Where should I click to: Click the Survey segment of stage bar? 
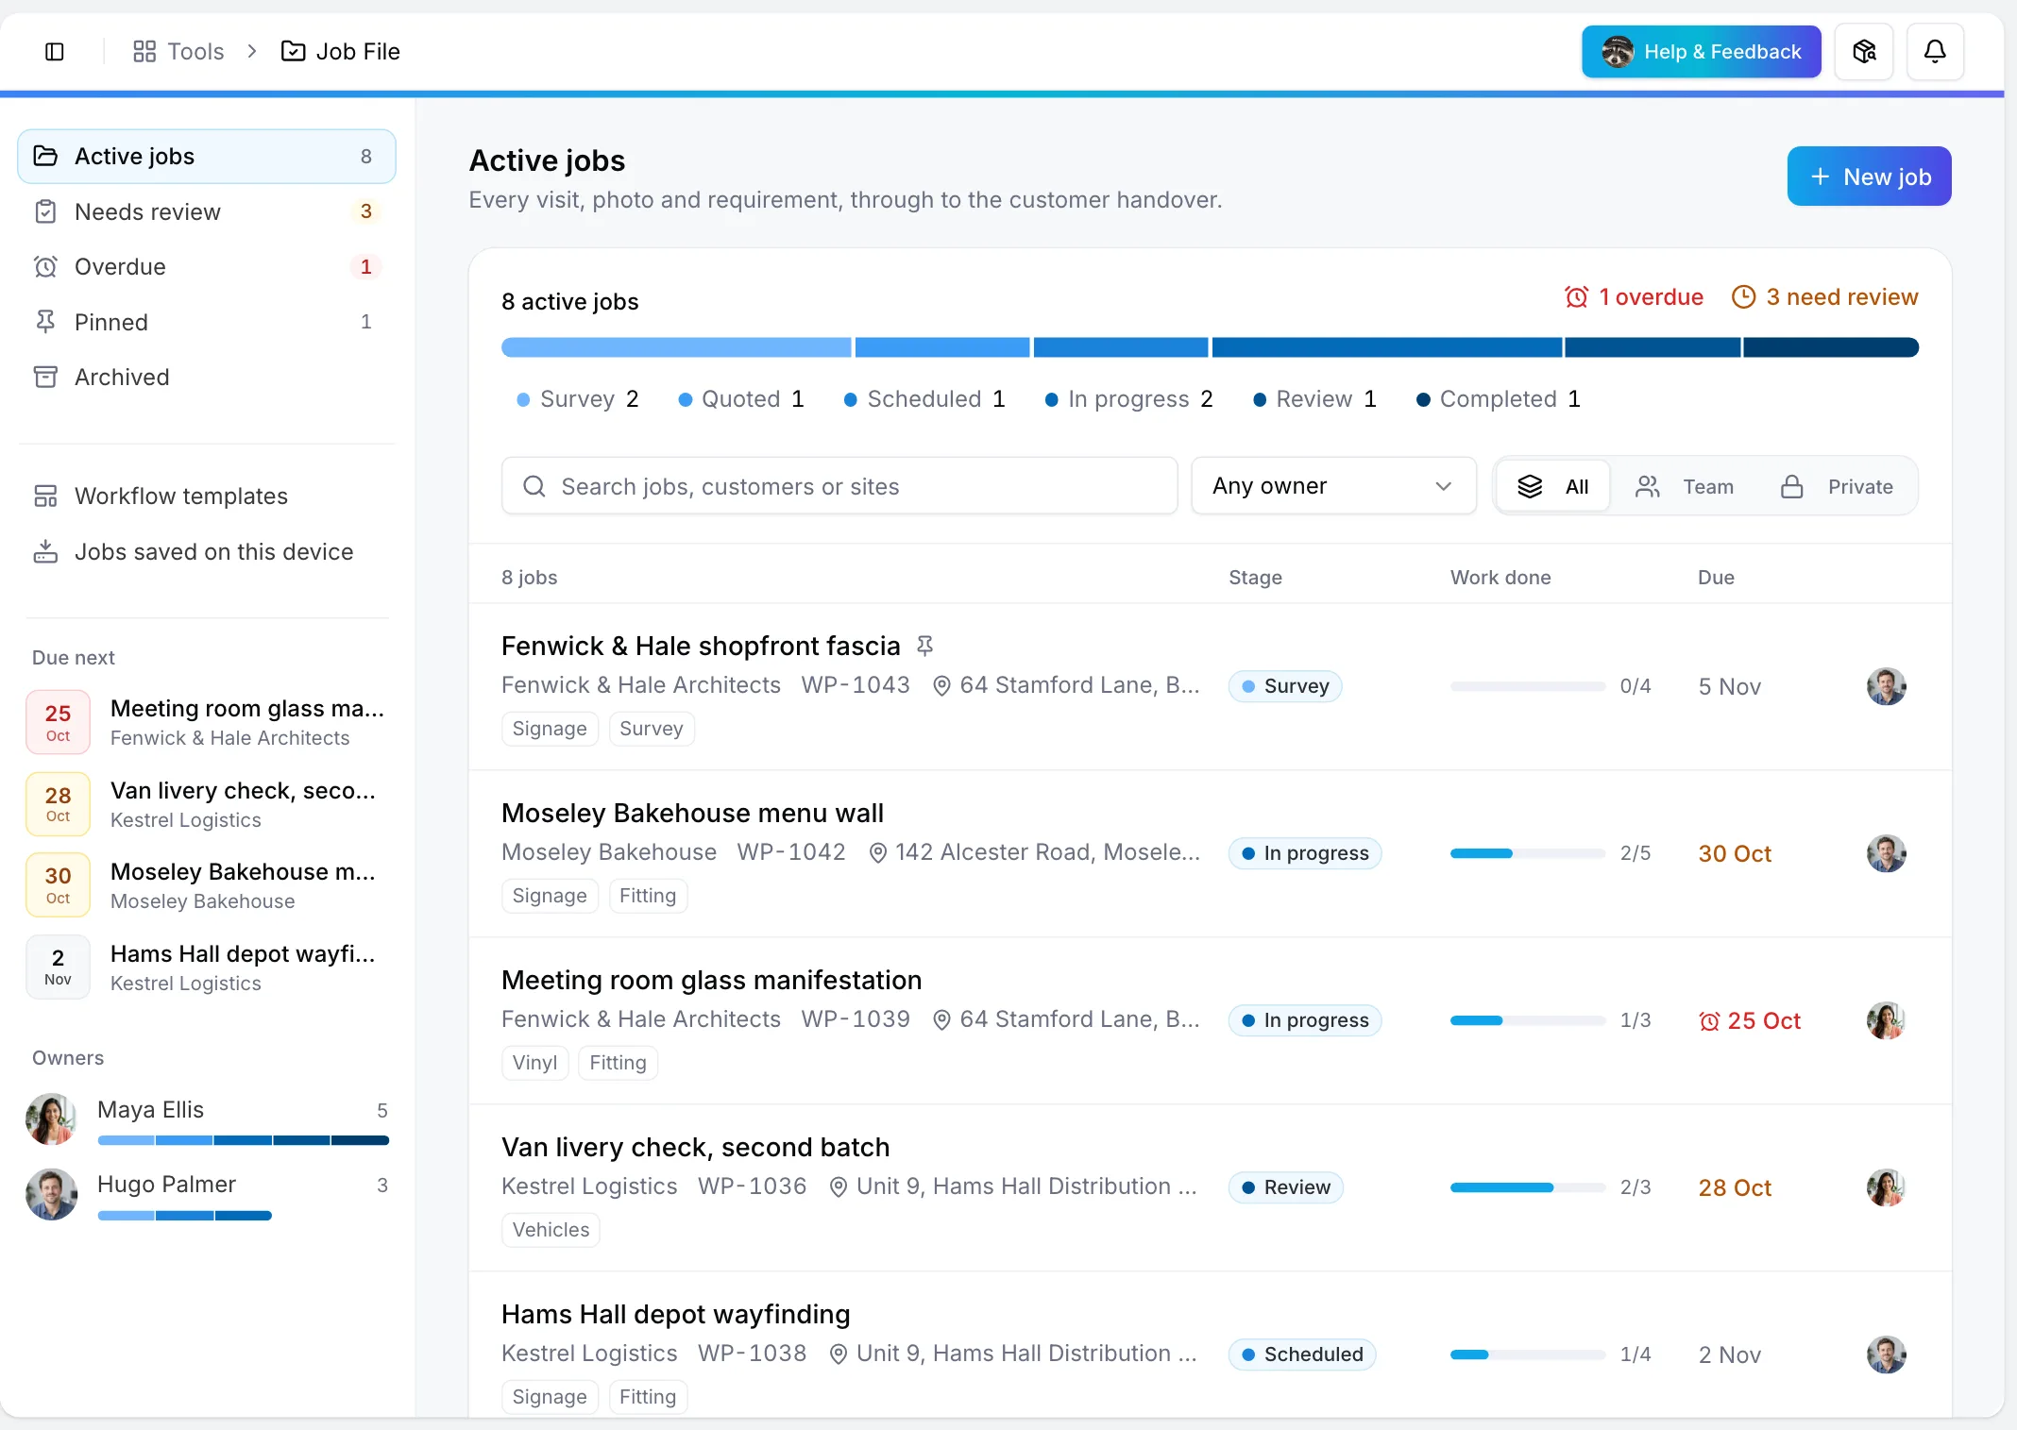click(676, 347)
